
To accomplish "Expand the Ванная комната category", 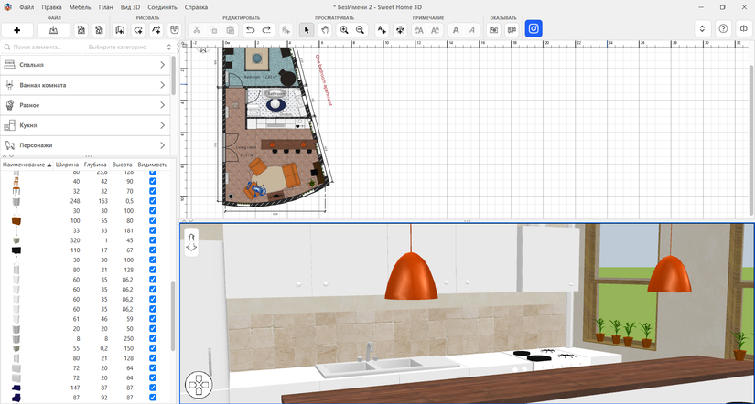I will coord(85,85).
